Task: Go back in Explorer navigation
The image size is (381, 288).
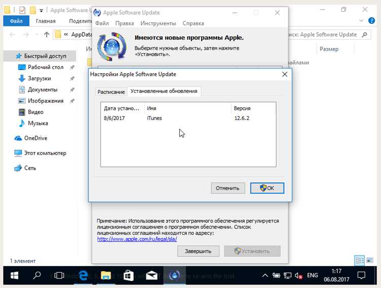Action: (12, 35)
